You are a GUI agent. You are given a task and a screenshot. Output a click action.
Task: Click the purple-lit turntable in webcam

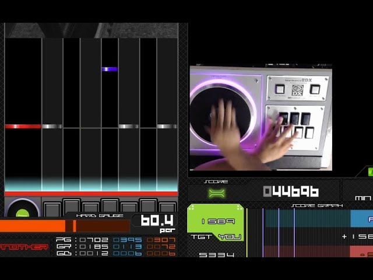click(x=223, y=113)
